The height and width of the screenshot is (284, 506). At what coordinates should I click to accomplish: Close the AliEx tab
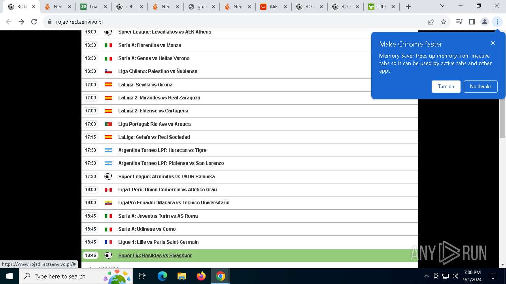click(x=285, y=7)
